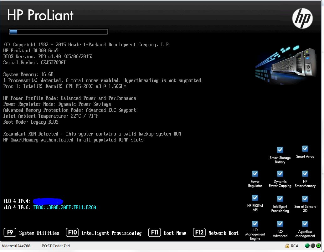Click the HP logo in the header
The image size is (324, 252).
point(302,18)
